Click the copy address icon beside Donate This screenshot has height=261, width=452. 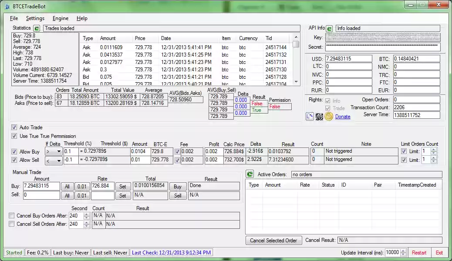pyautogui.click(x=310, y=117)
